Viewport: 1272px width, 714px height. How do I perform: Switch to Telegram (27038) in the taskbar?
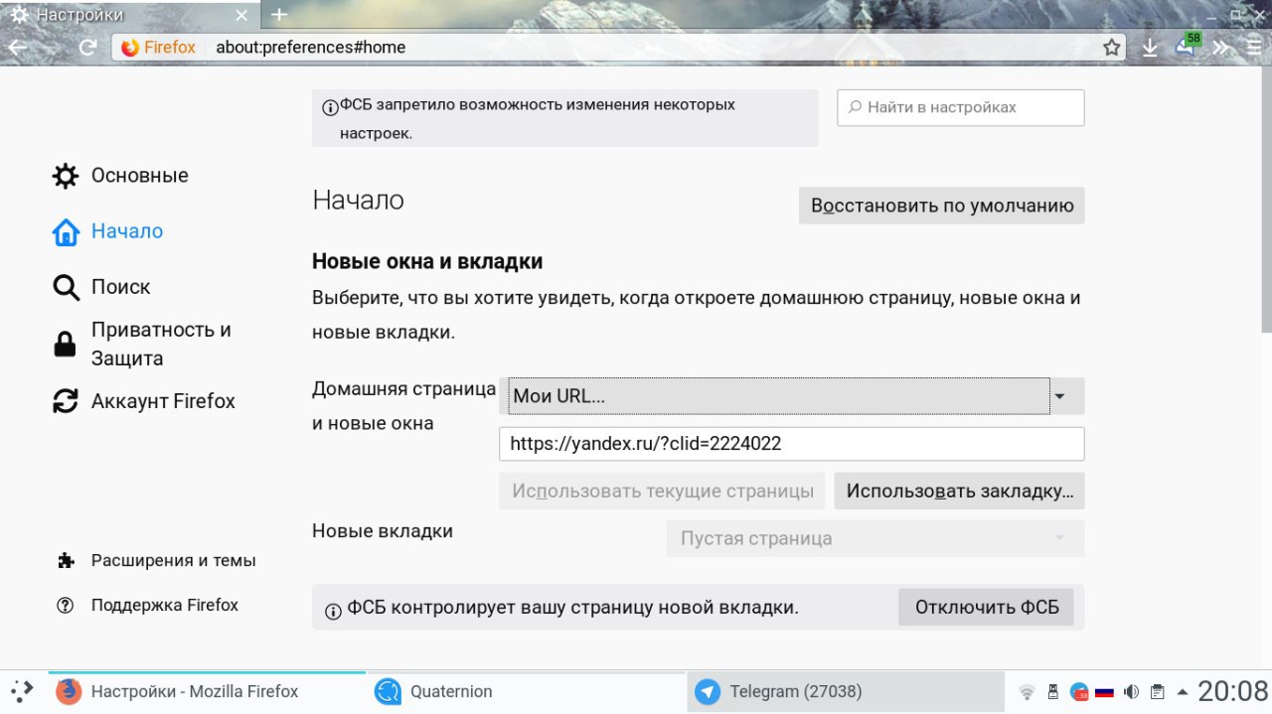pyautogui.click(x=847, y=691)
